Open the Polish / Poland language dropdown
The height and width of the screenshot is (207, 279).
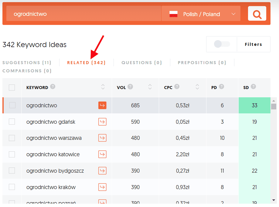201,13
